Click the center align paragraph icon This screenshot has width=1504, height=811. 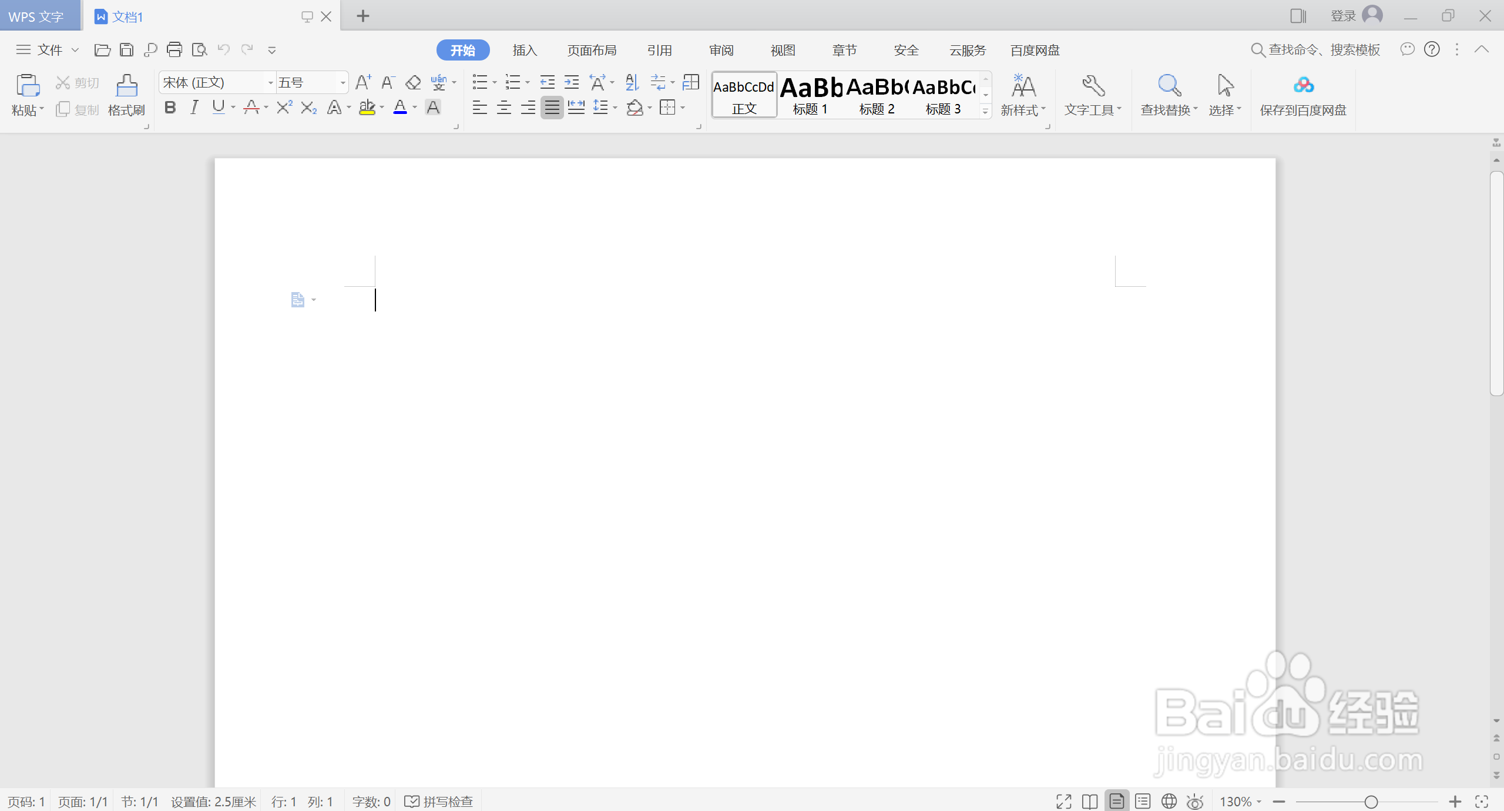pyautogui.click(x=503, y=108)
